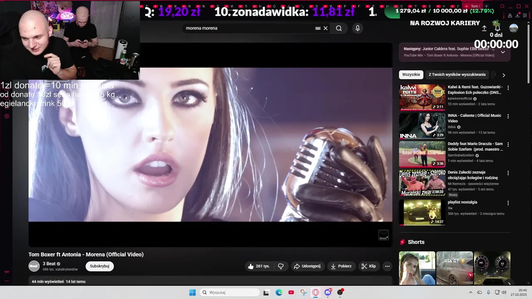This screenshot has height=299, width=532.
Task: Open Denis Załecki zeznaje thumbnail
Action: [x=422, y=182]
